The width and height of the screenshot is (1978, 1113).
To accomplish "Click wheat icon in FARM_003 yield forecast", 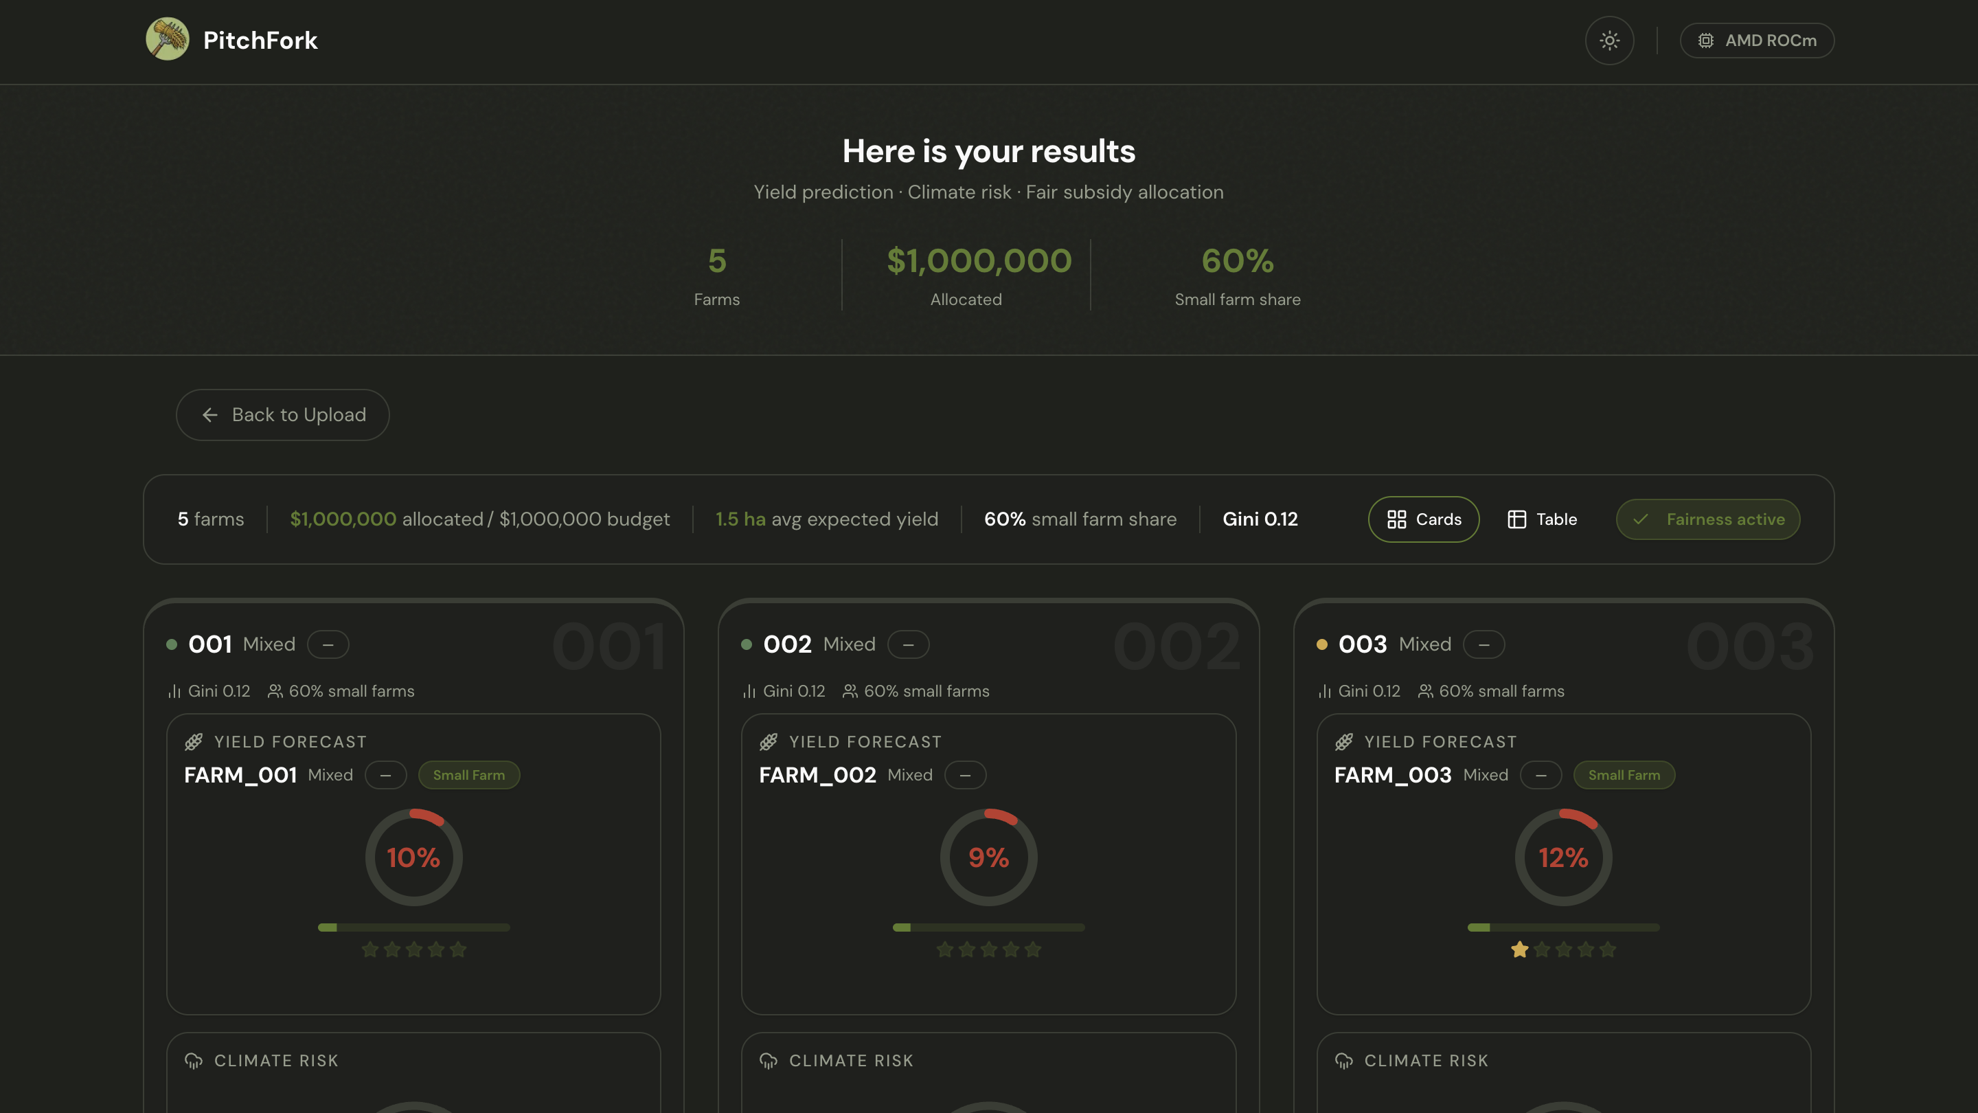I will pyautogui.click(x=1344, y=741).
